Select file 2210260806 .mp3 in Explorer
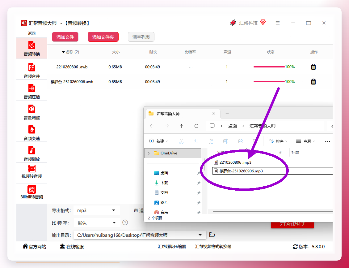This screenshot has width=349, height=268. point(235,162)
